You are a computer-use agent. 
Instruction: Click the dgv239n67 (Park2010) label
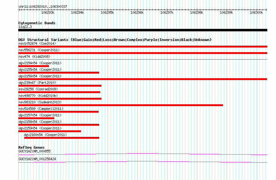tap(37, 83)
